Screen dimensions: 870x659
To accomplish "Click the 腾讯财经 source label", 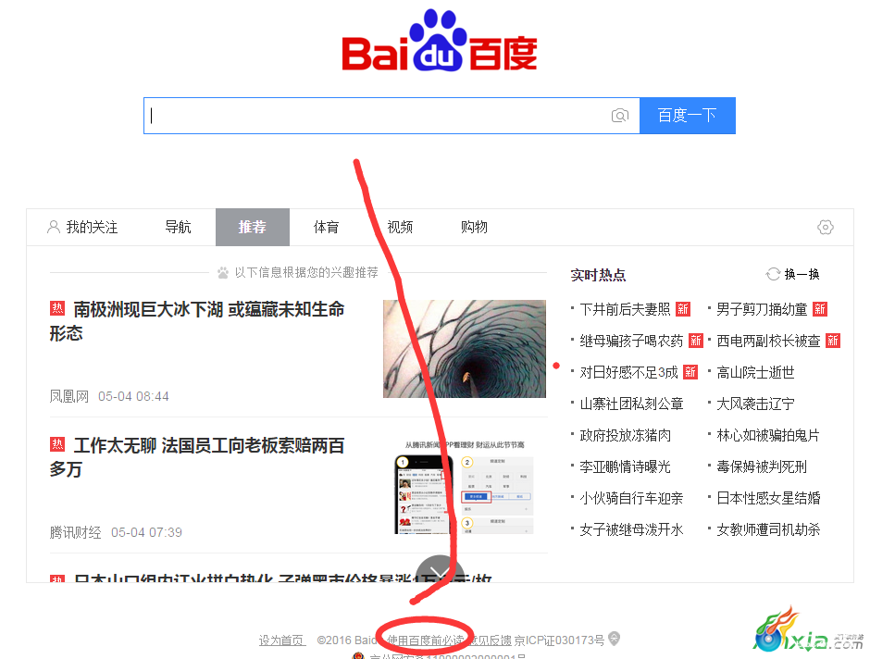I will click(x=76, y=532).
